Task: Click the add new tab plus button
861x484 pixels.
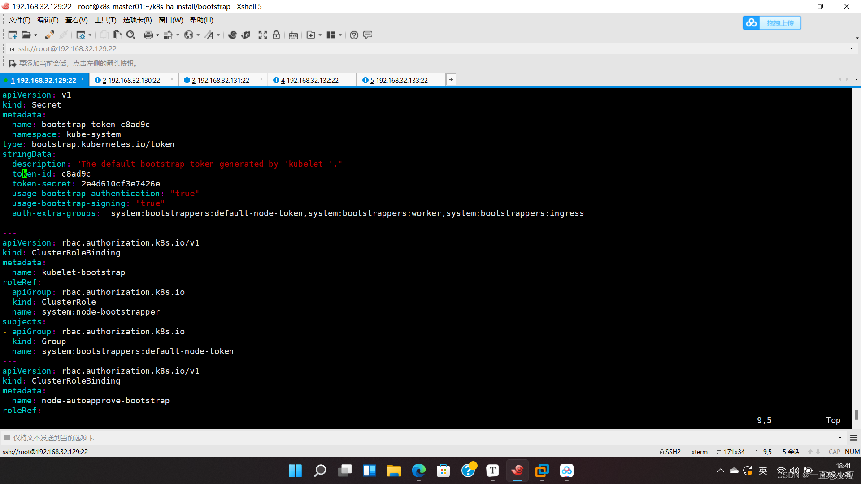Action: [451, 80]
